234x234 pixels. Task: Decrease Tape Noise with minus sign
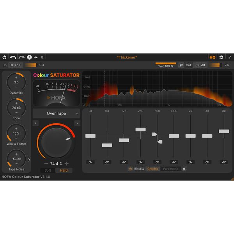tap(16, 164)
